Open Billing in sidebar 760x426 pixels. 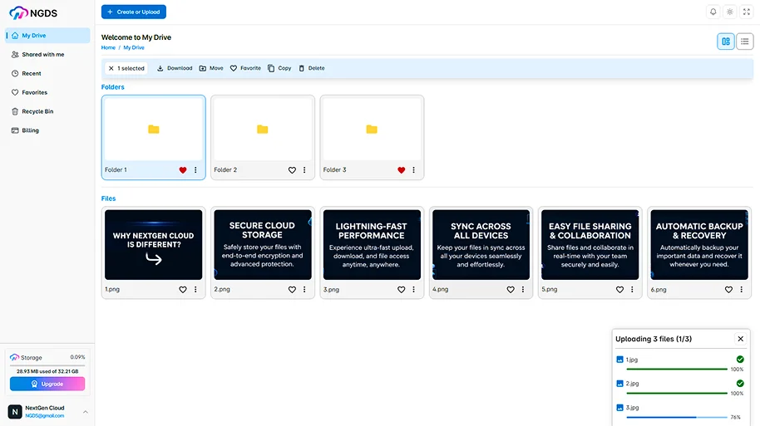(x=47, y=130)
